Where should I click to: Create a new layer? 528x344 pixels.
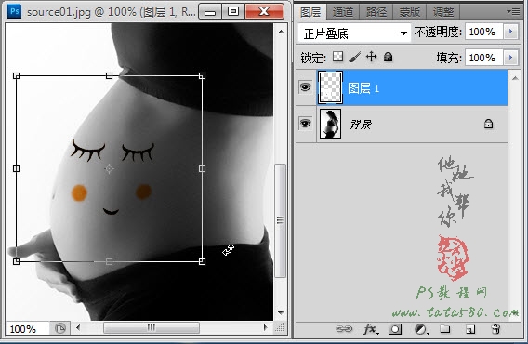pyautogui.click(x=470, y=329)
